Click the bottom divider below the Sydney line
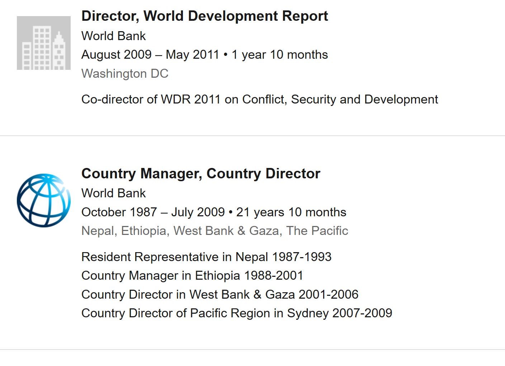The image size is (505, 366). click(x=252, y=350)
